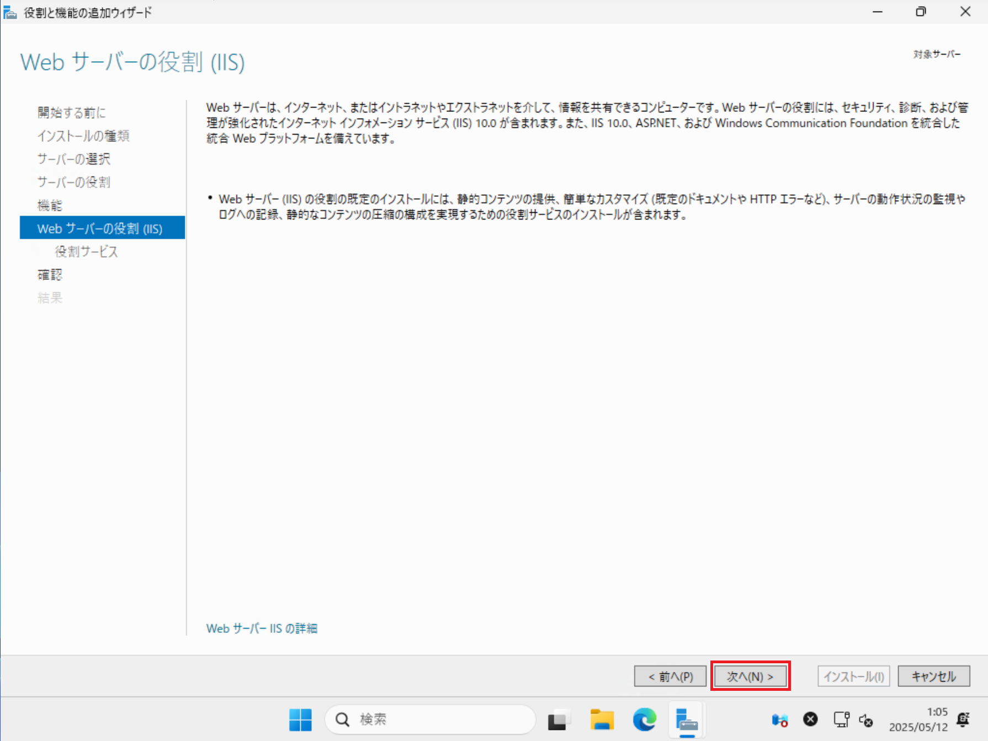This screenshot has height=741, width=988.
Task: Open File Explorer from the taskbar
Action: (602, 719)
